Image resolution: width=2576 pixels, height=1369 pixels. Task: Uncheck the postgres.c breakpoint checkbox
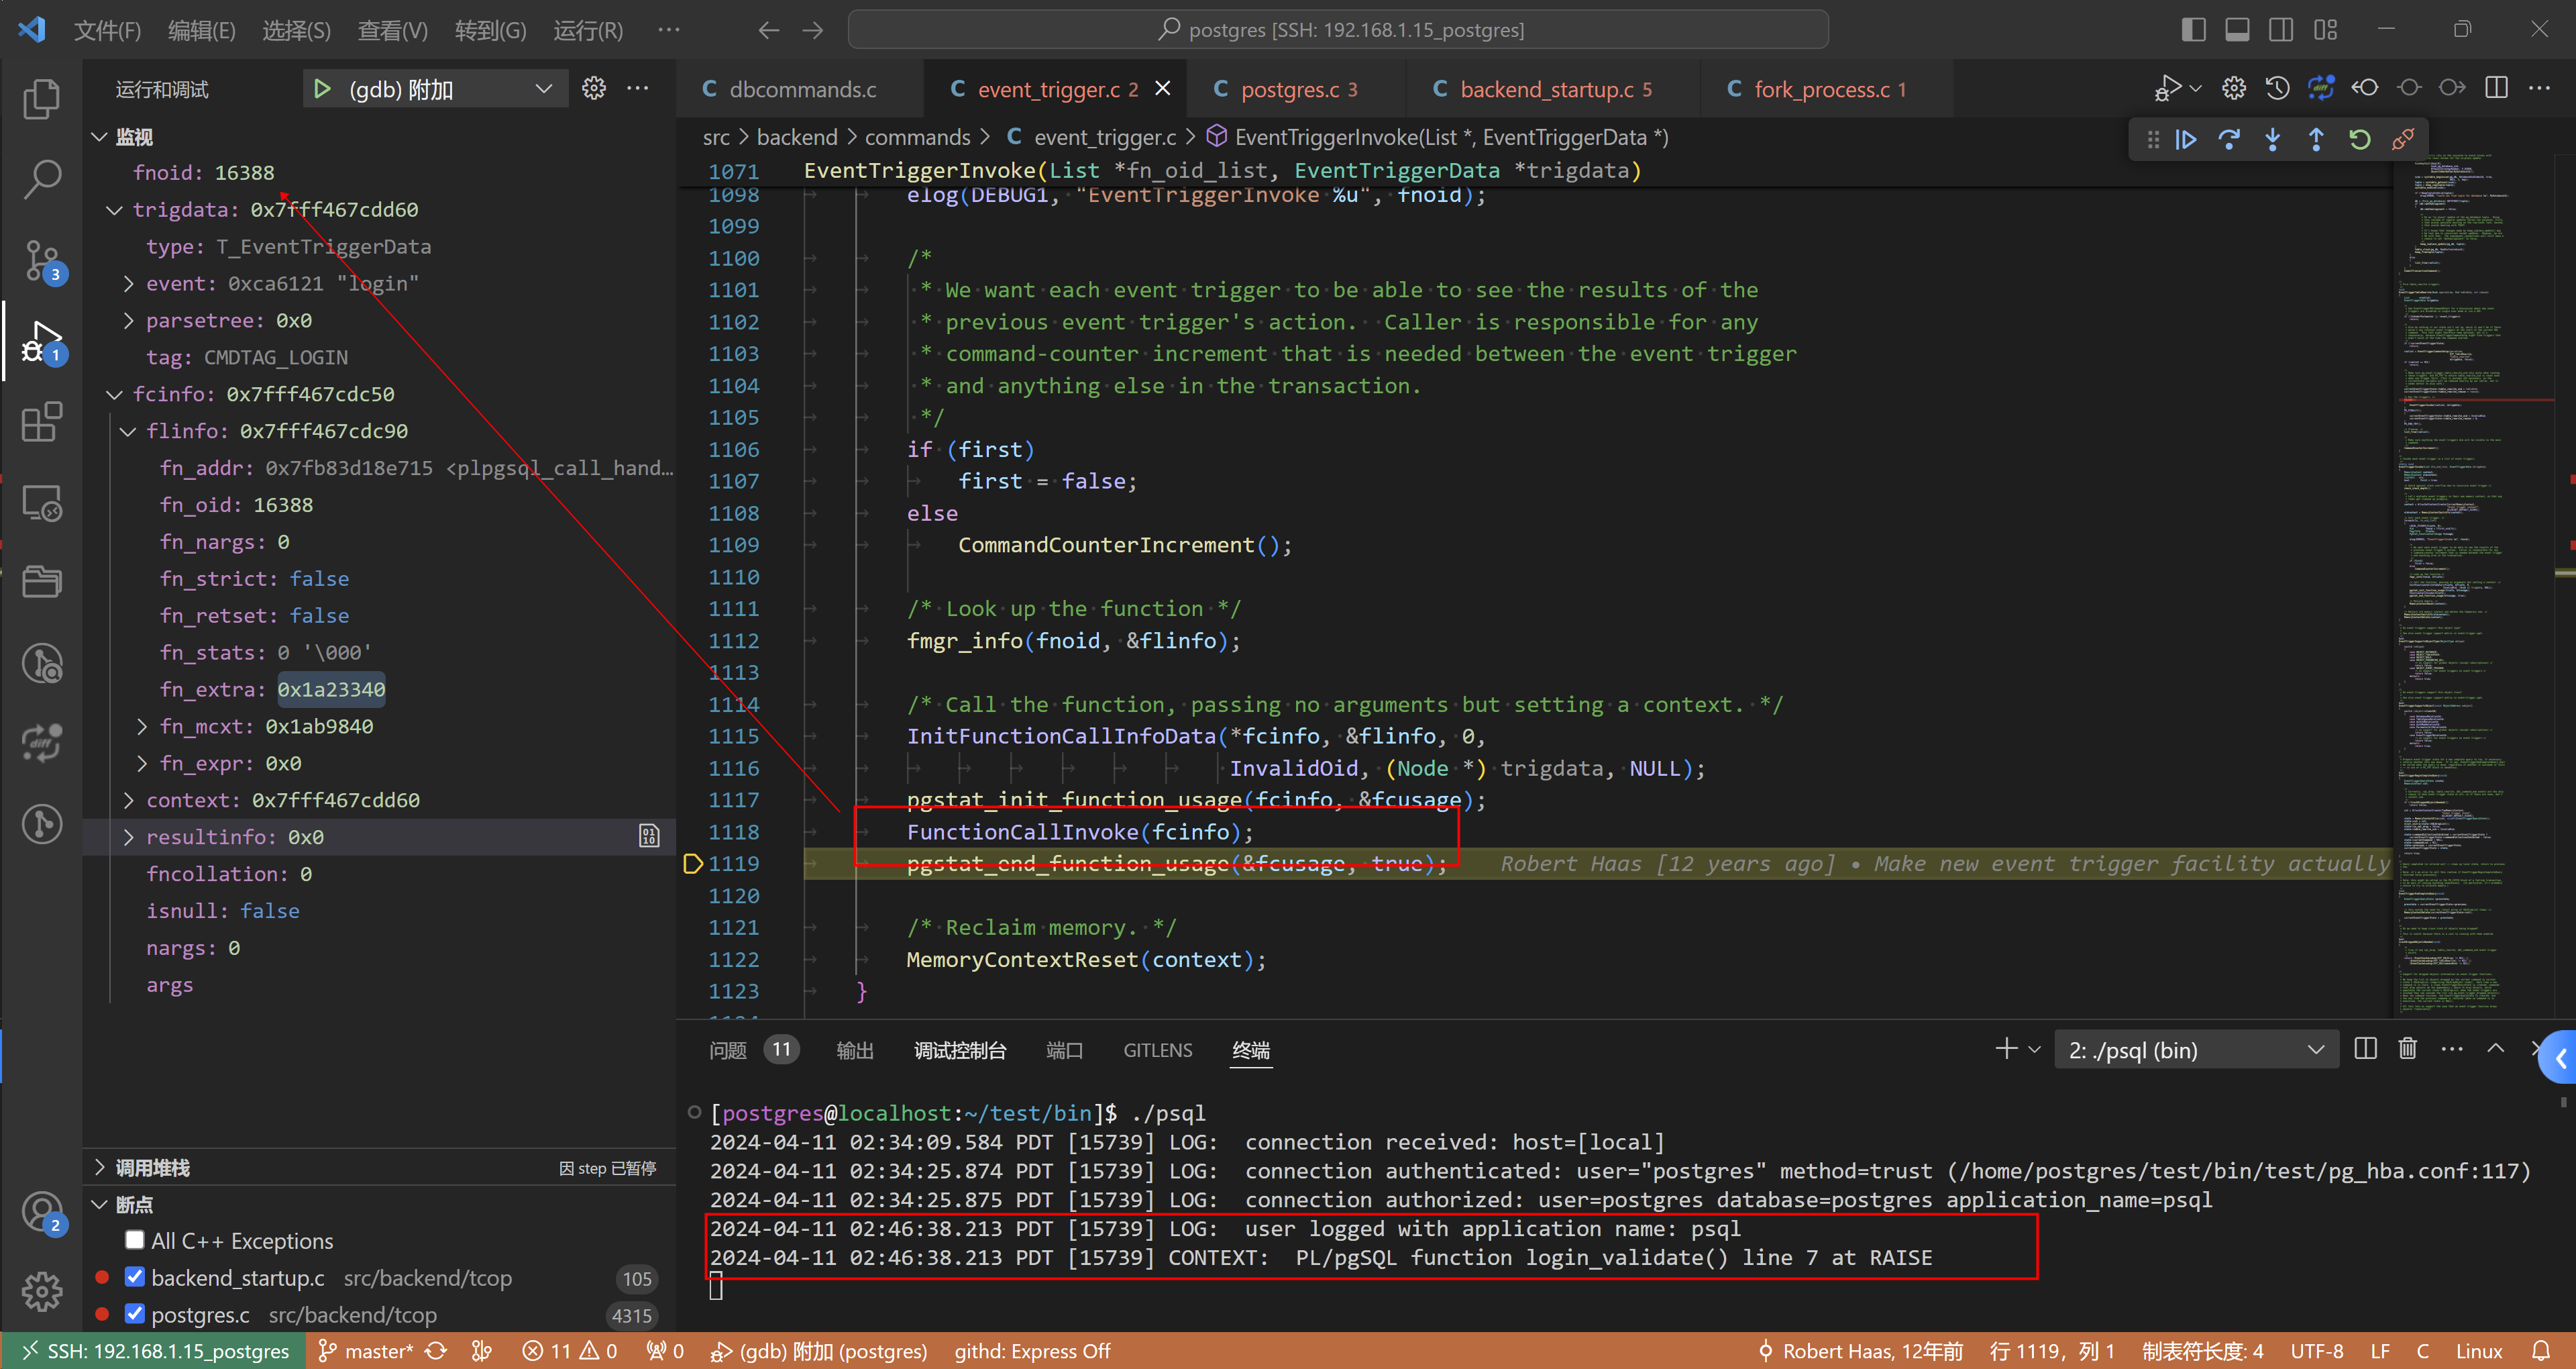point(135,1313)
